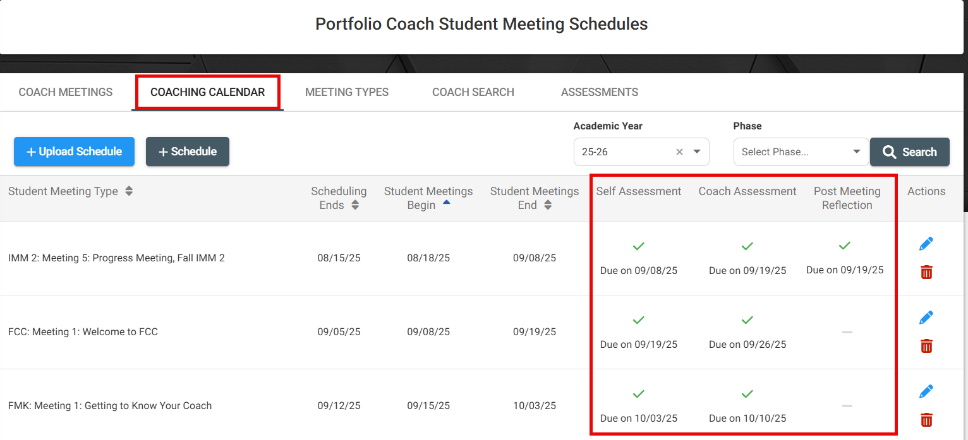Screen dimensions: 968x440
Task: Click Post Meeting Reflection checkmark for IMM 2
Action: tap(845, 246)
